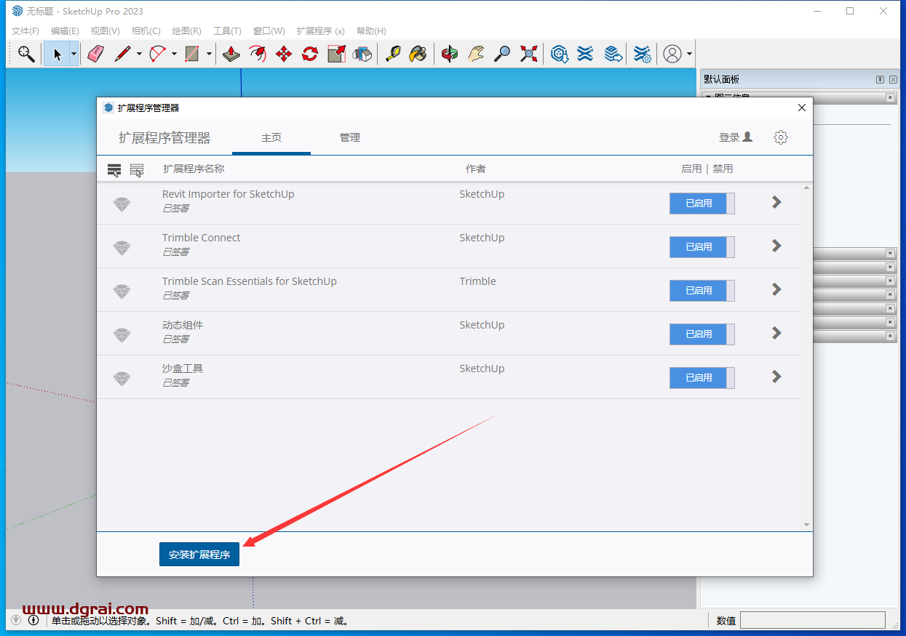Select the Tape Measure tool
This screenshot has height=636, width=906.
click(393, 54)
